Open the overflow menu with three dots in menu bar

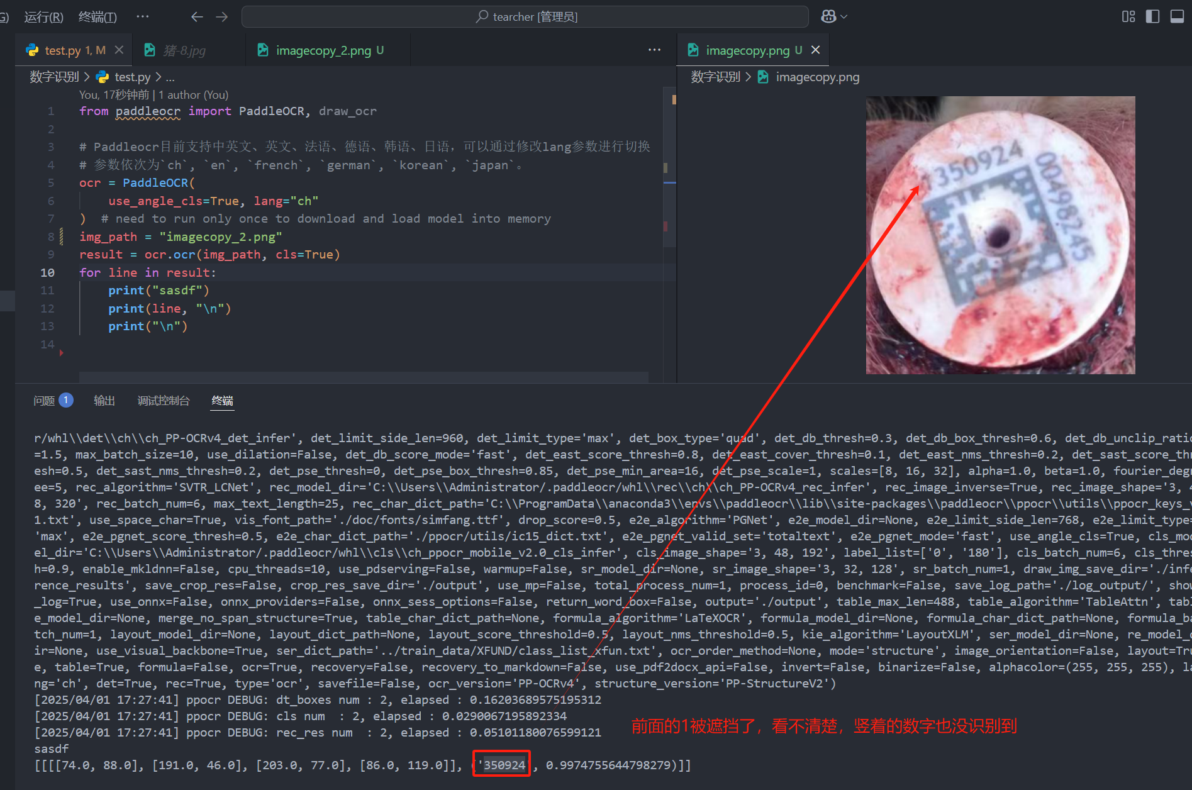tap(143, 17)
